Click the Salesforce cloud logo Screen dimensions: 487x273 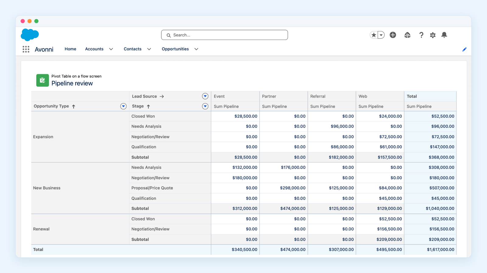click(x=30, y=35)
